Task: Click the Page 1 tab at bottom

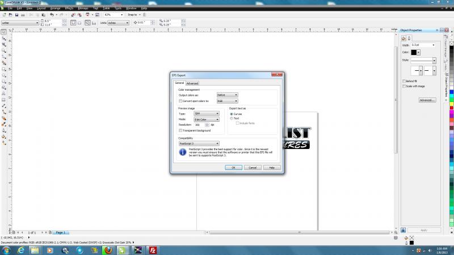Action: point(61,232)
